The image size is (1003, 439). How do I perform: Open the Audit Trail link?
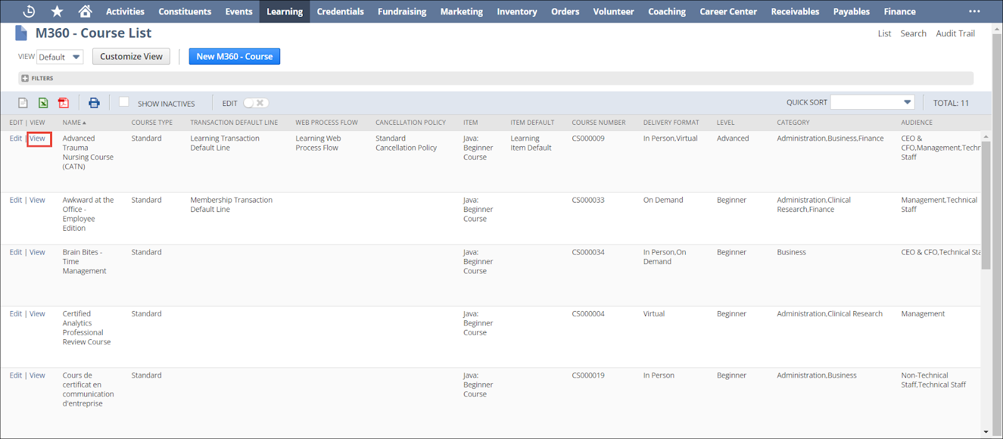(x=955, y=33)
